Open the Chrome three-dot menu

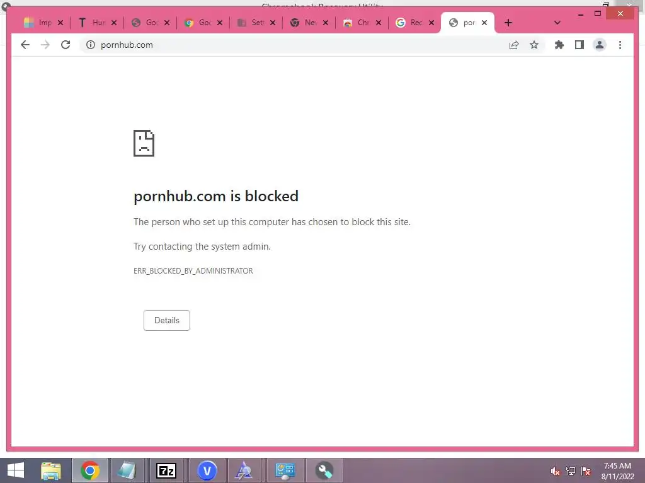[x=620, y=45]
